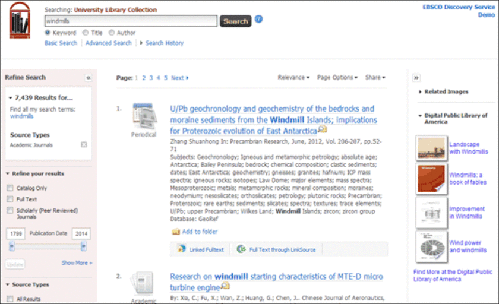Image resolution: width=499 pixels, height=304 pixels.
Task: Click the search text field containing windmills
Action: (131, 21)
